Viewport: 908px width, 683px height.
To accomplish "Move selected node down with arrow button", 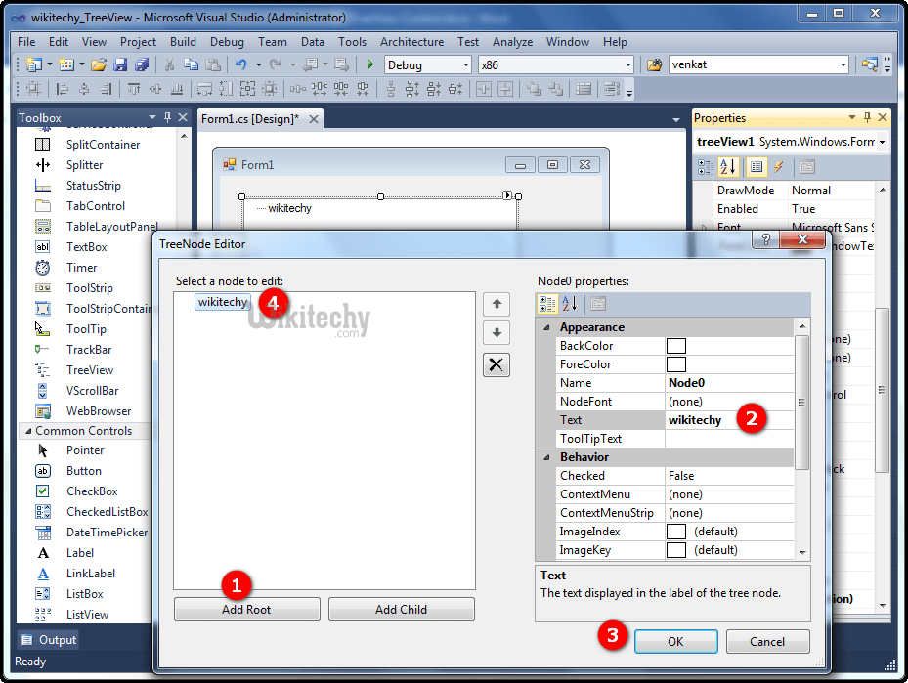I will 497,333.
